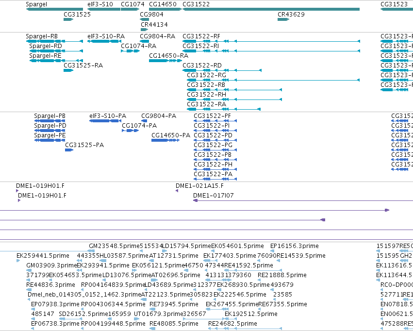Click protein CG31522-PA
The image size is (413, 331).
click(x=215, y=179)
